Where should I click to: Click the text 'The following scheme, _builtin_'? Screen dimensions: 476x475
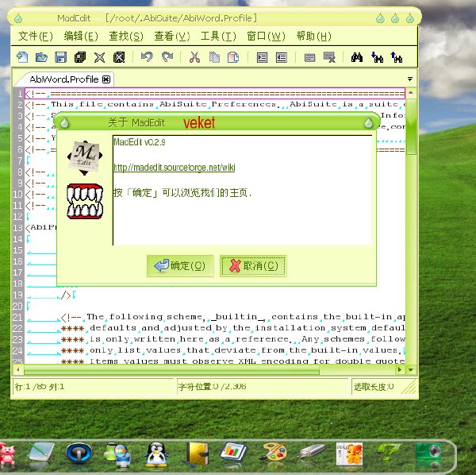point(176,317)
